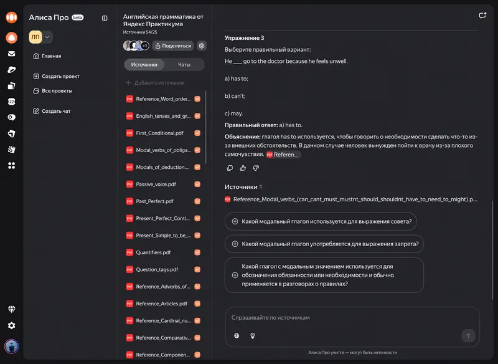This screenshot has width=498, height=364.
Task: Give a thumbs down to the response
Action: click(256, 168)
